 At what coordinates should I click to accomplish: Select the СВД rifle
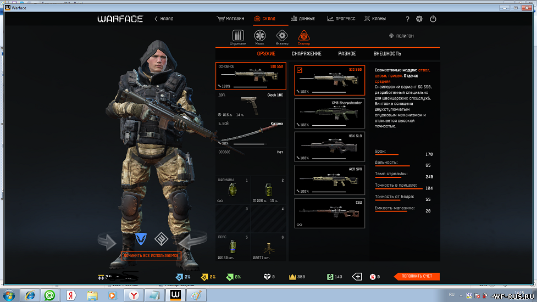tap(329, 213)
